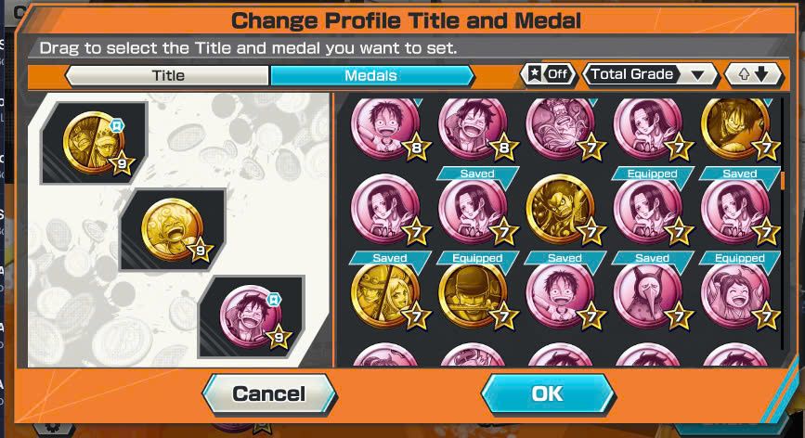The height and width of the screenshot is (438, 805).
Task: Select the gold Zoro medal marked Equipped
Action: pos(473,295)
